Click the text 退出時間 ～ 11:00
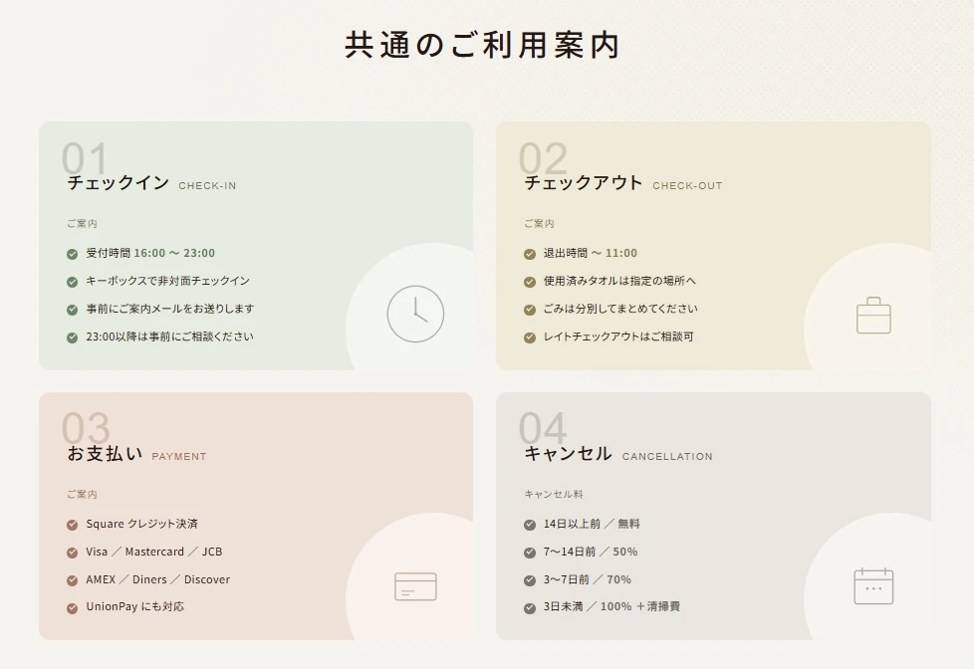Image resolution: width=974 pixels, height=669 pixels. [591, 253]
